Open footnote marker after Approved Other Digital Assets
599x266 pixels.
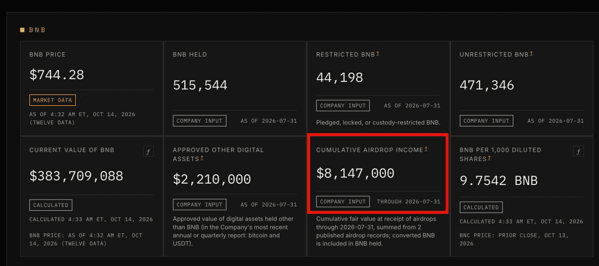(202, 158)
